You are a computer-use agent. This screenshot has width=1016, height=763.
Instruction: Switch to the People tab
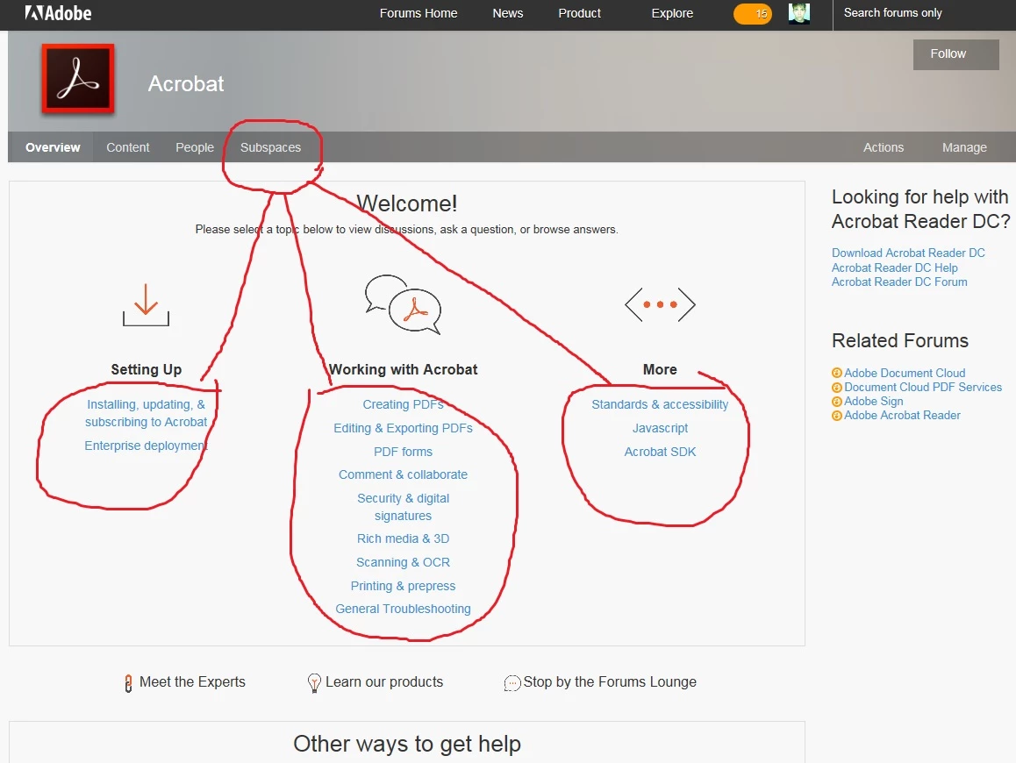point(195,147)
